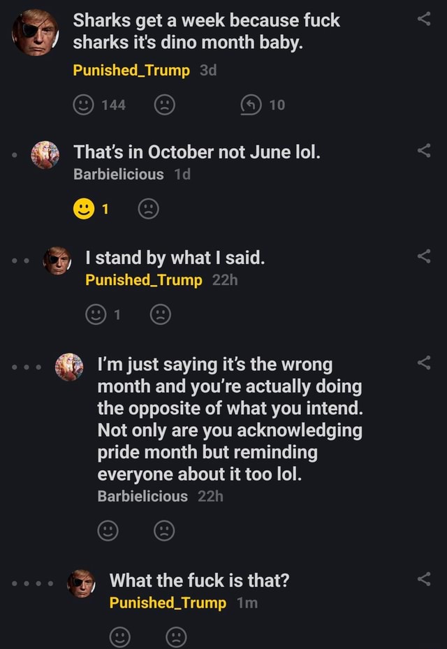Frown-react to 'What the fuck is that?'

(x=176, y=637)
